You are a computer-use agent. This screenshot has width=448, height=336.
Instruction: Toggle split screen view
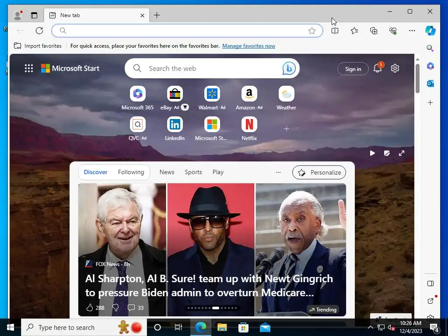point(335,31)
